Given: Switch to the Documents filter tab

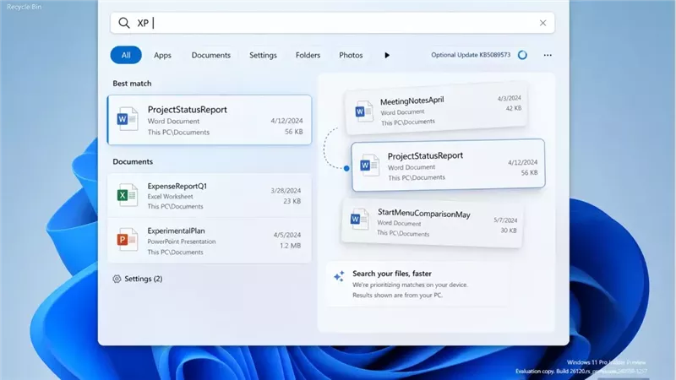Looking at the screenshot, I should 210,55.
